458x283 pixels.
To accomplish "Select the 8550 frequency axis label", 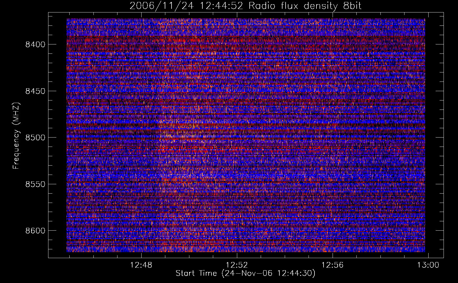I will [35, 184].
